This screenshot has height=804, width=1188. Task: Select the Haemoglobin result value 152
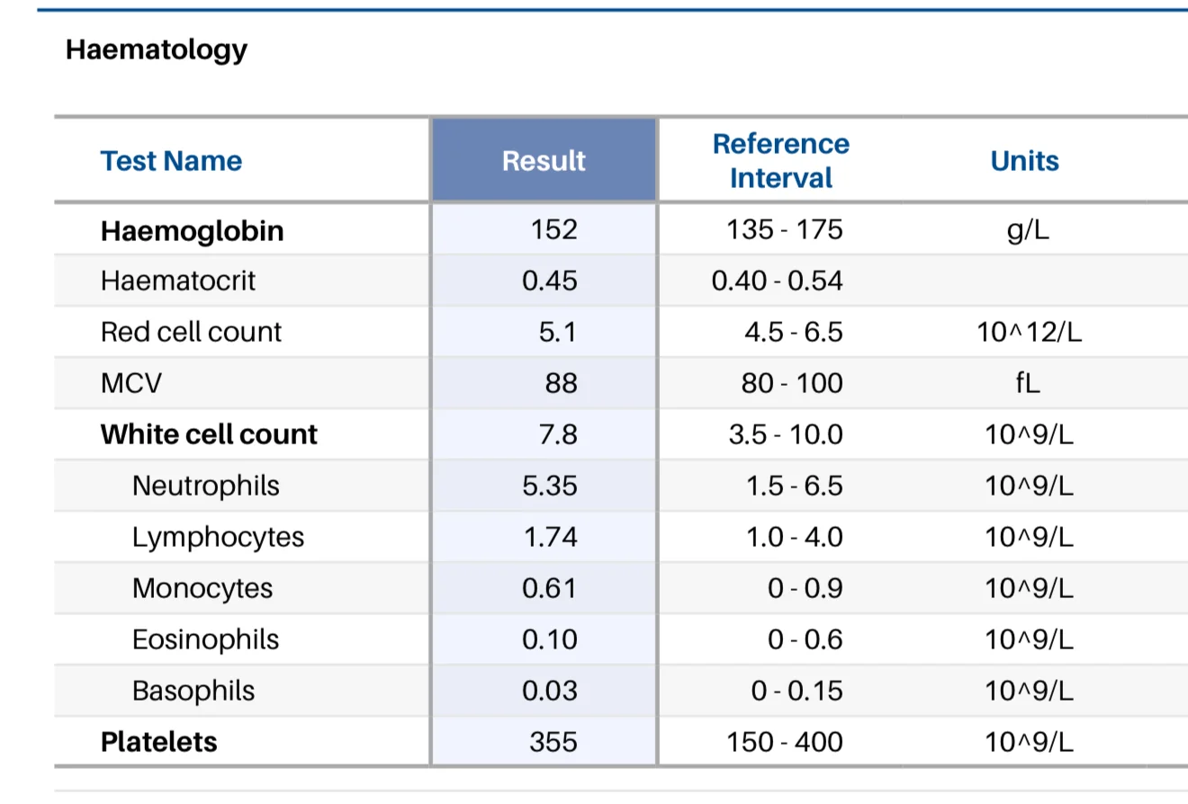coord(553,230)
